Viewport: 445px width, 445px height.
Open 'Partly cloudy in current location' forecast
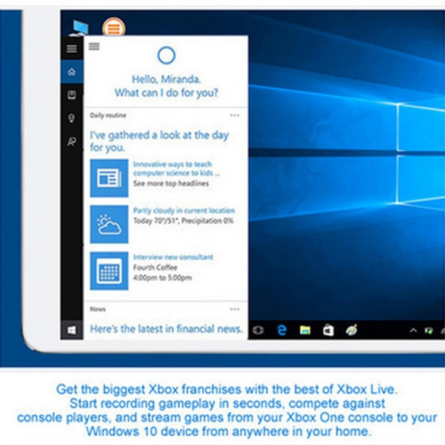[184, 211]
